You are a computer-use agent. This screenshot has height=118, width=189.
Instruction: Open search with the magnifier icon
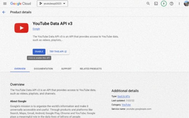[x=148, y=4]
